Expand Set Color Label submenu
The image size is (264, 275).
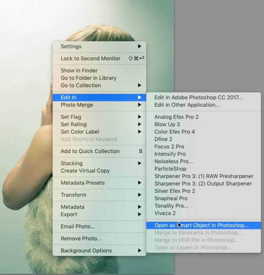(99, 132)
